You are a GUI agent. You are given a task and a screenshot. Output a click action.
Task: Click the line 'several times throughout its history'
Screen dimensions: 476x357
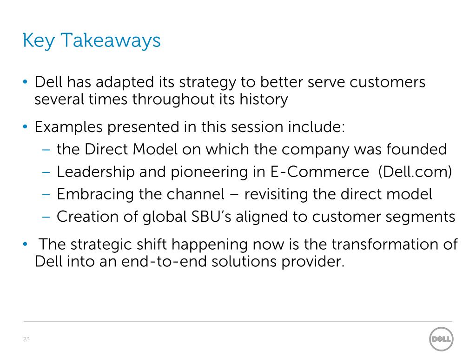pyautogui.click(x=161, y=99)
